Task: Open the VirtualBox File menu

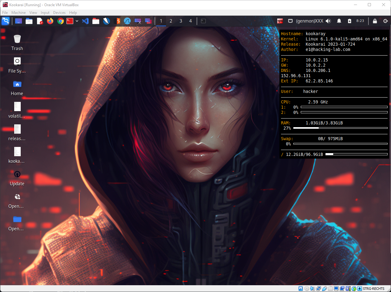Action: 5,13
